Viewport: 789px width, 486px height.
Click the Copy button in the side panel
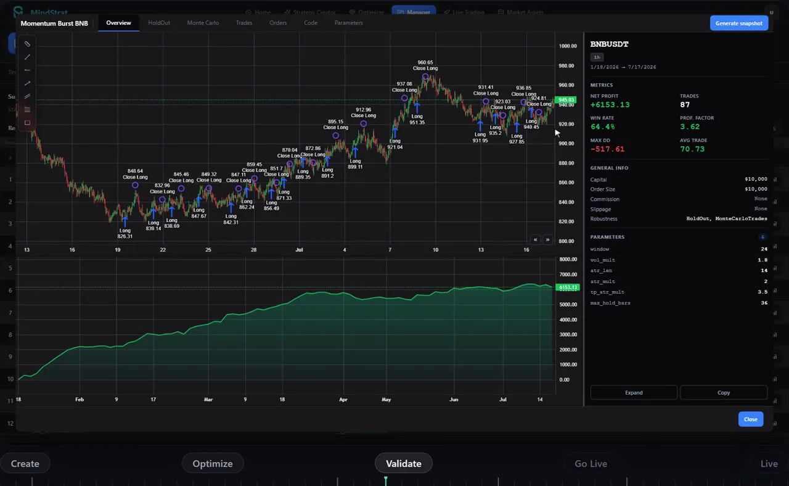(724, 392)
